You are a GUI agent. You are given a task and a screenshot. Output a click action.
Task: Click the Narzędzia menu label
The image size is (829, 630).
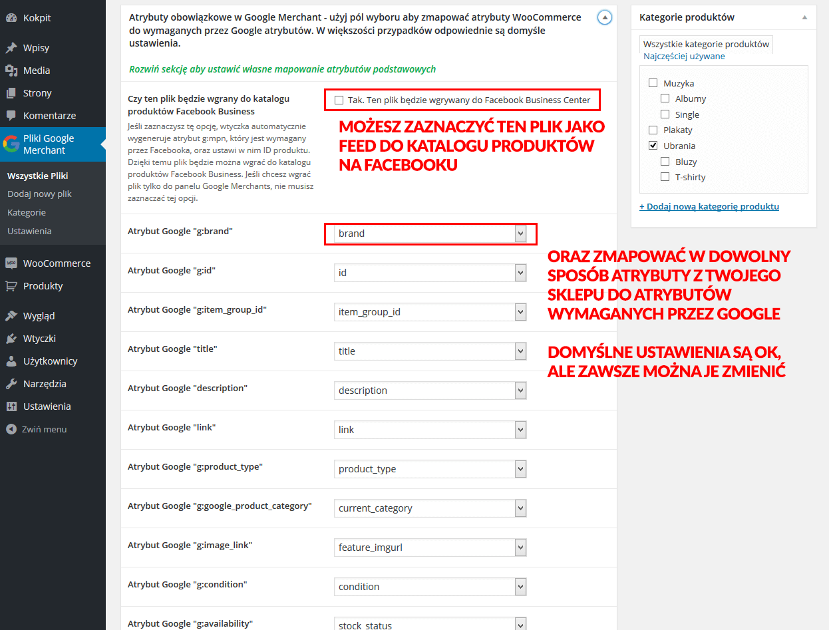pyautogui.click(x=45, y=384)
